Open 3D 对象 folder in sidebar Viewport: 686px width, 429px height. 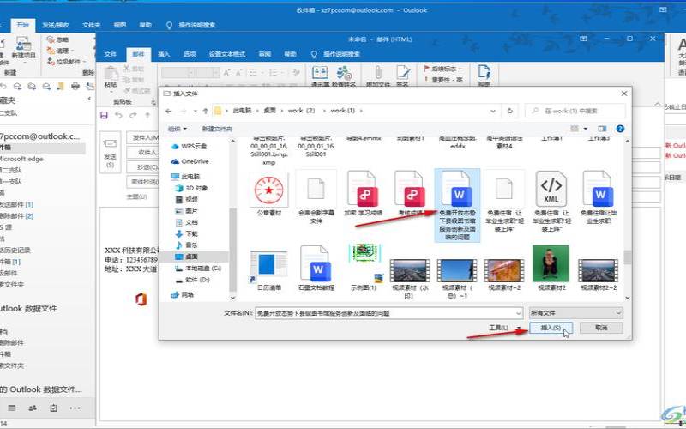coord(191,188)
